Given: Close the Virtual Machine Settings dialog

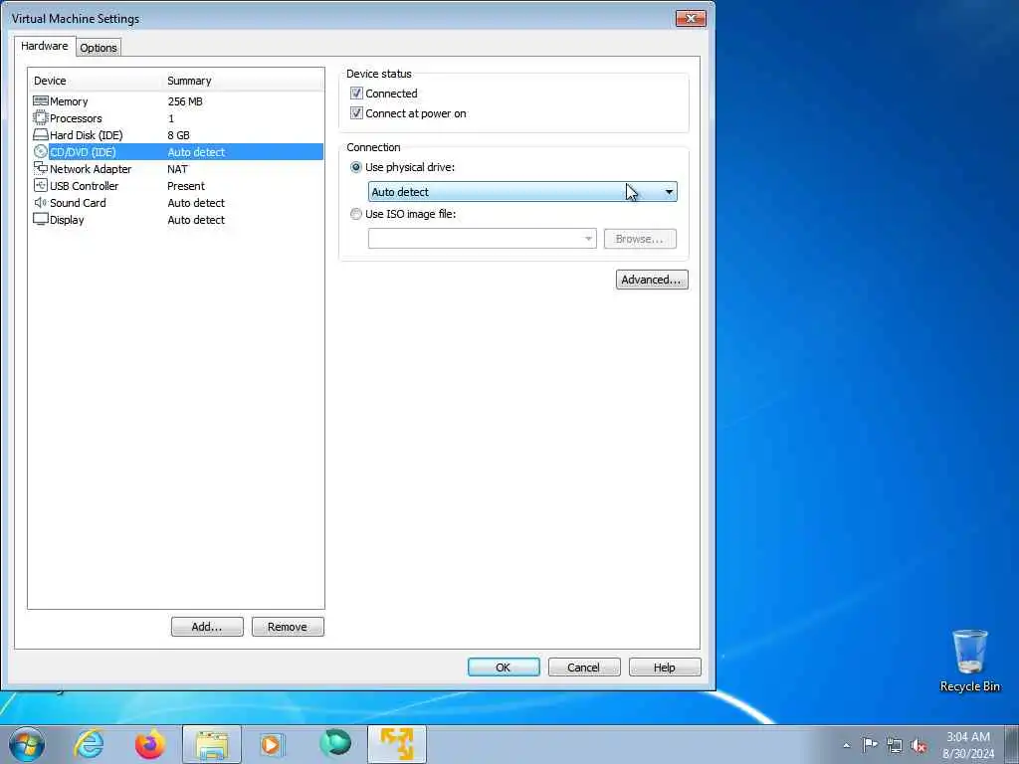Looking at the screenshot, I should [x=691, y=18].
